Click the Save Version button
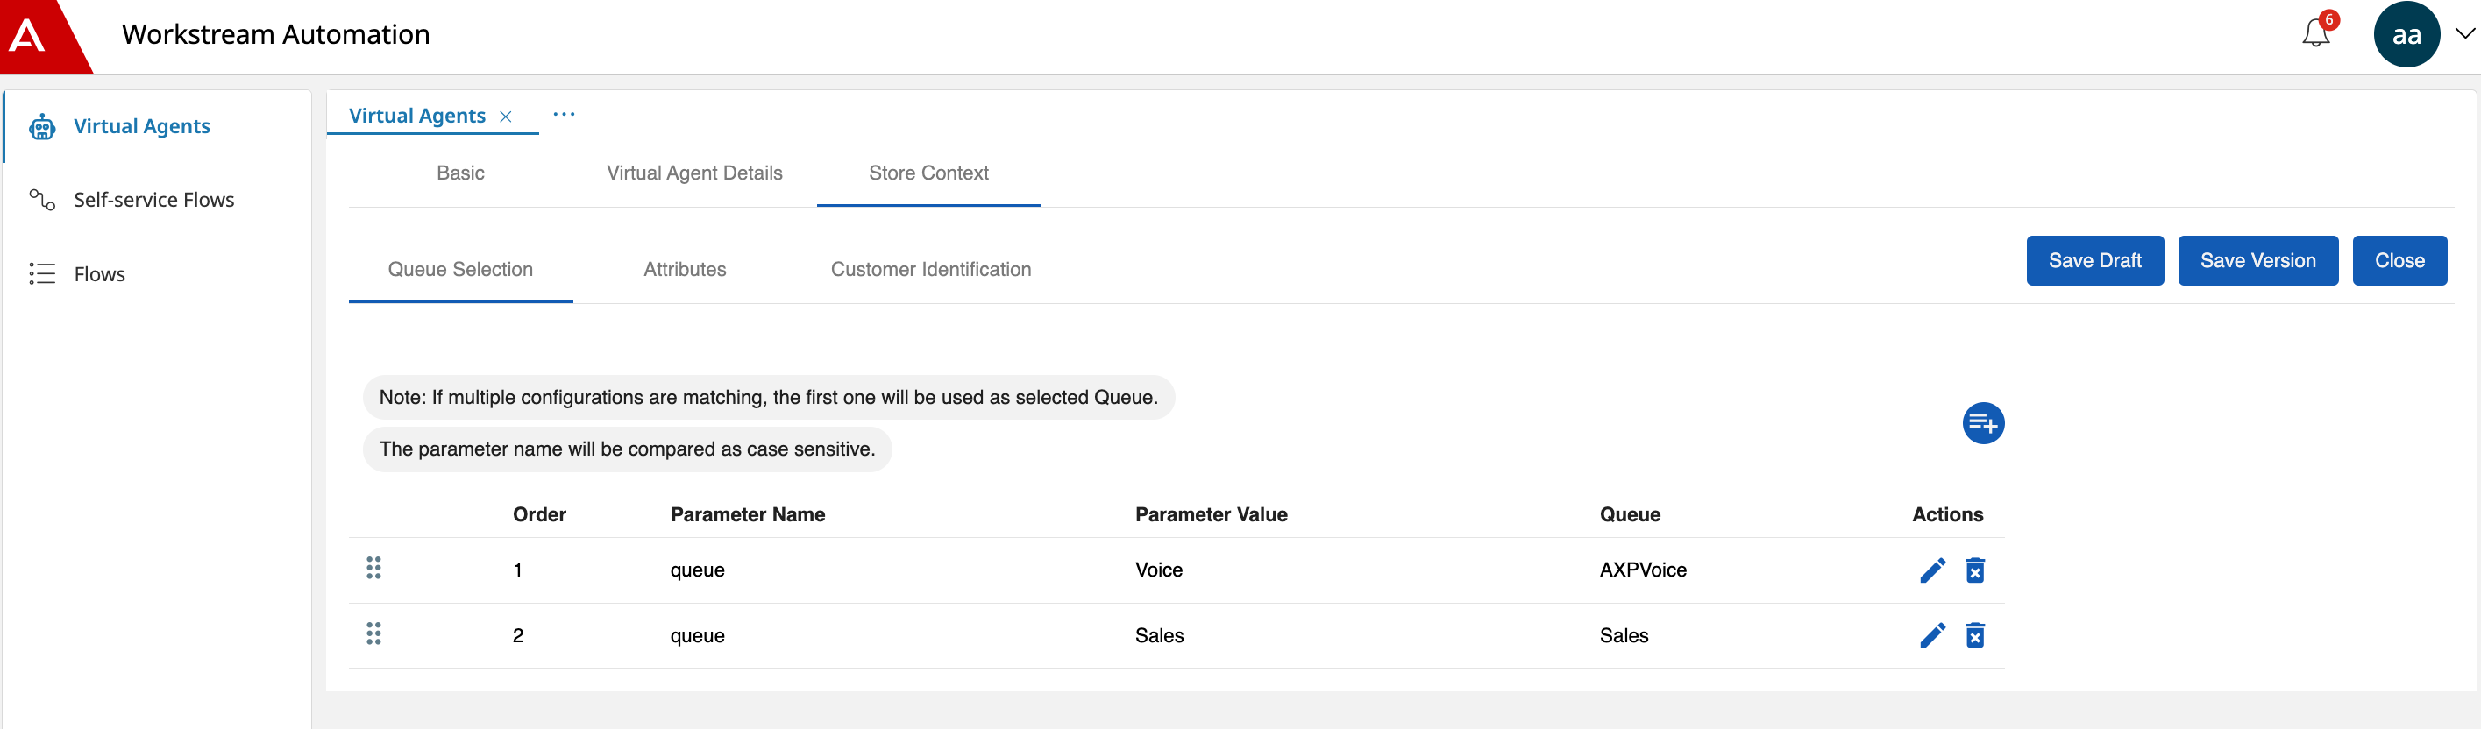 point(2257,261)
